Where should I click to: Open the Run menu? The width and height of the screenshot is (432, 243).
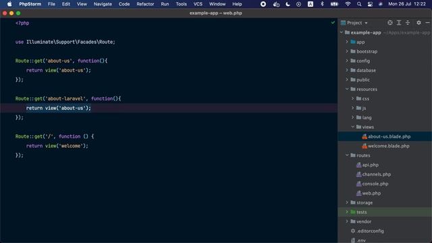click(x=165, y=4)
